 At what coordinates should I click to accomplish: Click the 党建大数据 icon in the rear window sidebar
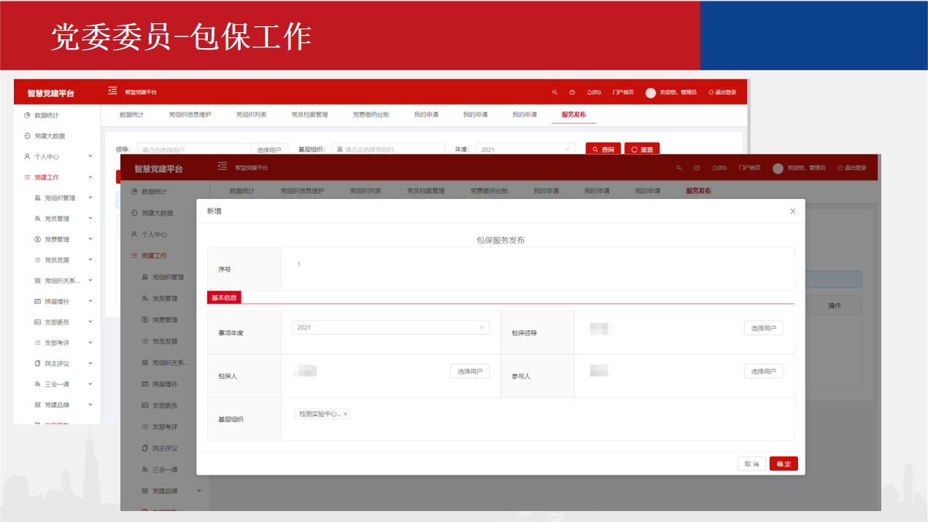point(27,136)
